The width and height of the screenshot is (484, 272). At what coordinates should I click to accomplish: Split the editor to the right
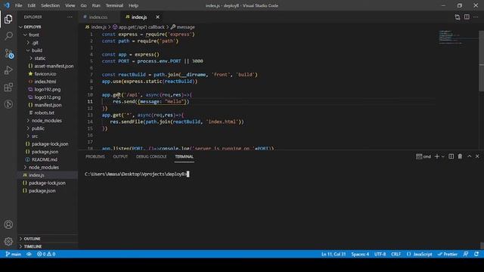pyautogui.click(x=467, y=17)
